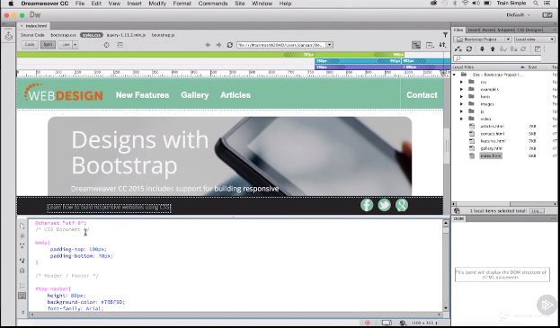The image size is (560, 328).
Task: Expand the video folder
Action: pyautogui.click(x=461, y=119)
